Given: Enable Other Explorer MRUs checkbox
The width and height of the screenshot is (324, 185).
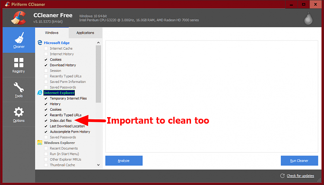Looking at the screenshot, I should [x=46, y=159].
